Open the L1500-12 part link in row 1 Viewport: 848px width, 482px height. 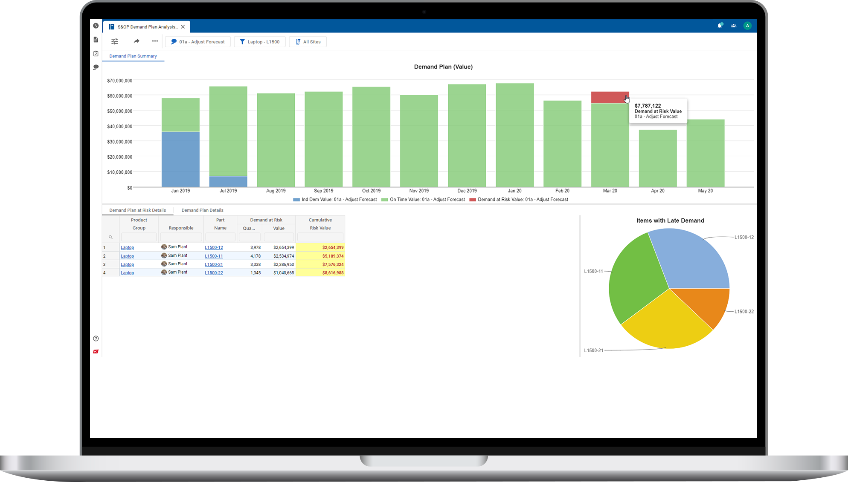click(214, 247)
